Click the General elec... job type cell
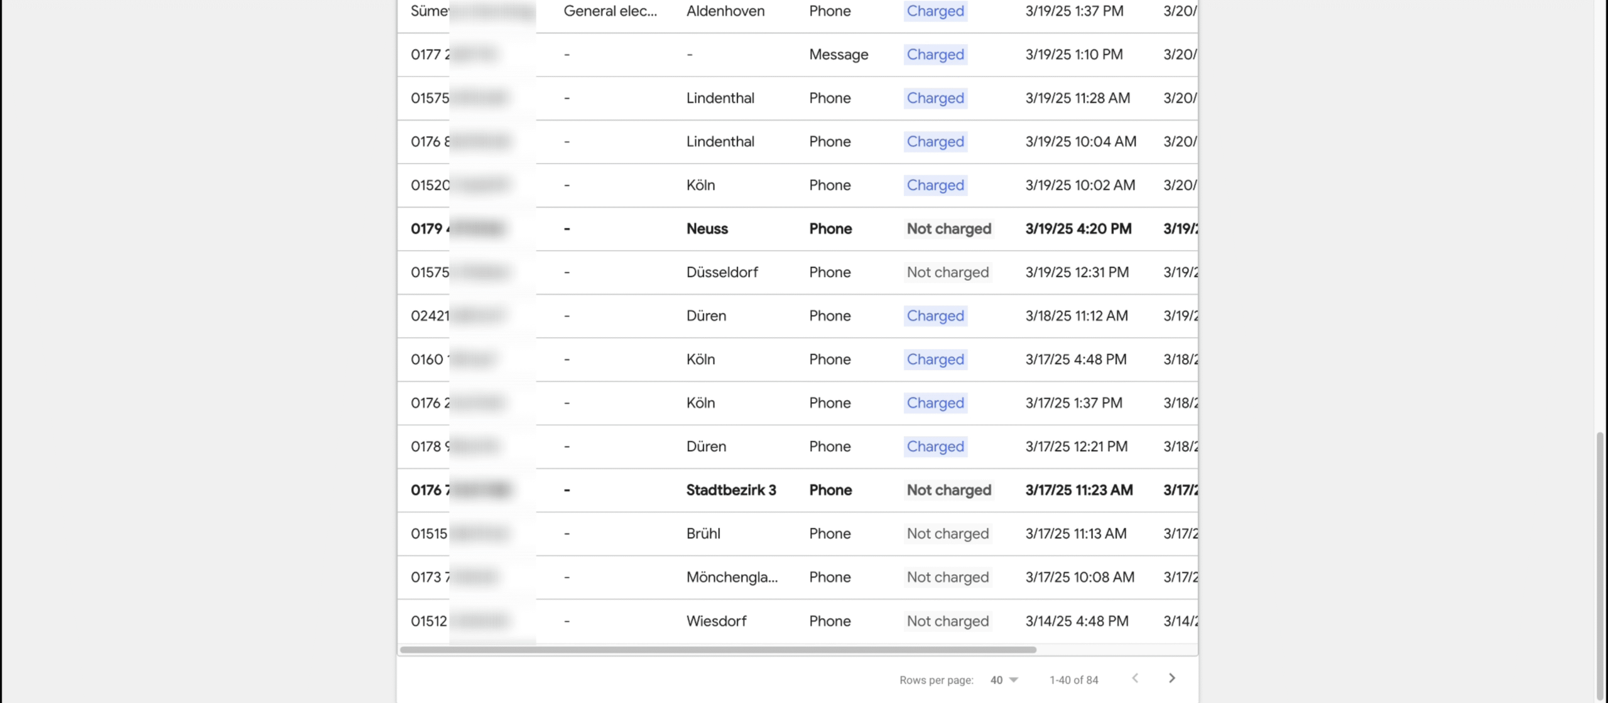Image resolution: width=1608 pixels, height=703 pixels. point(610,11)
